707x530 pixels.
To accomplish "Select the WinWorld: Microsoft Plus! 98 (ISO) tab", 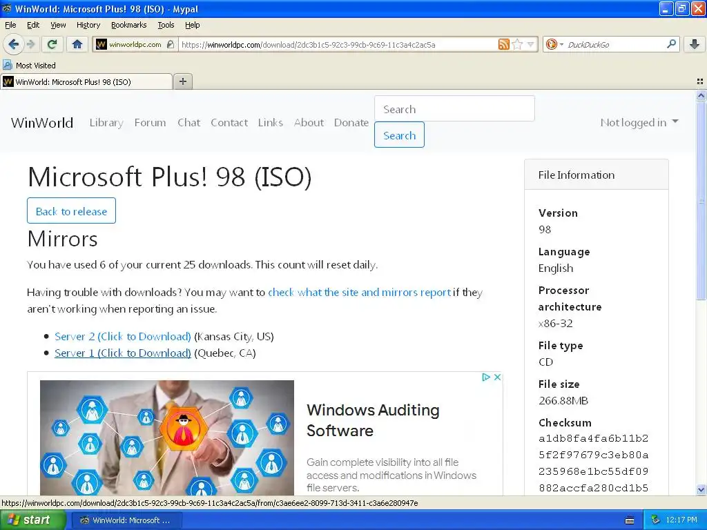I will (x=86, y=81).
